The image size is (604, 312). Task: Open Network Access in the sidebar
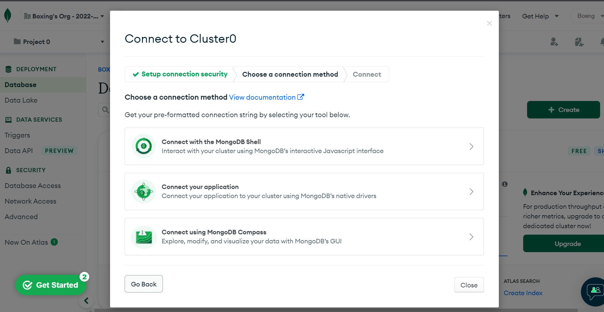click(31, 201)
